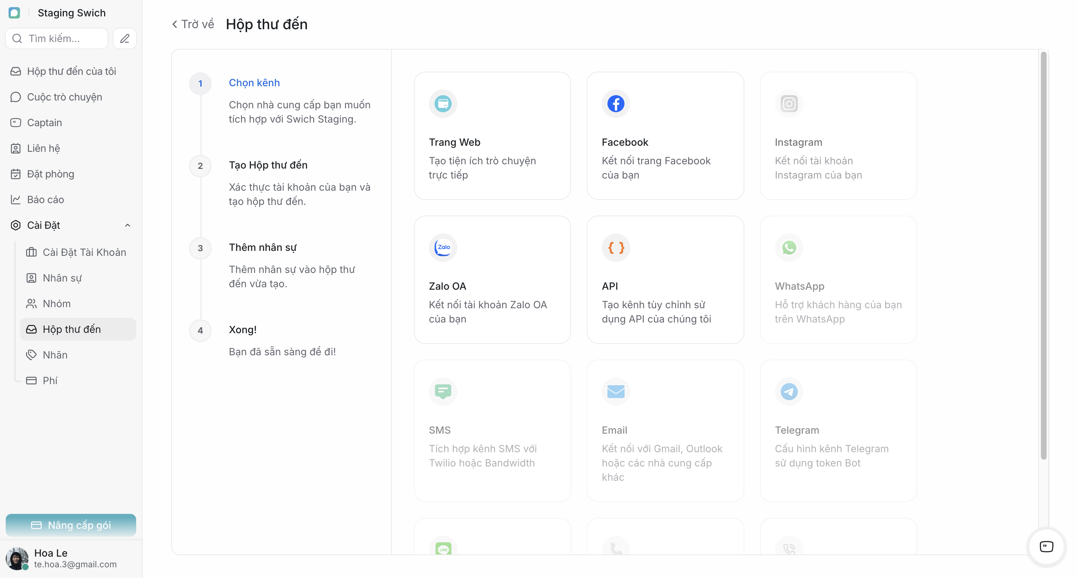Click inside the Tìm kiếm search field
This screenshot has width=1078, height=578.
pos(56,38)
